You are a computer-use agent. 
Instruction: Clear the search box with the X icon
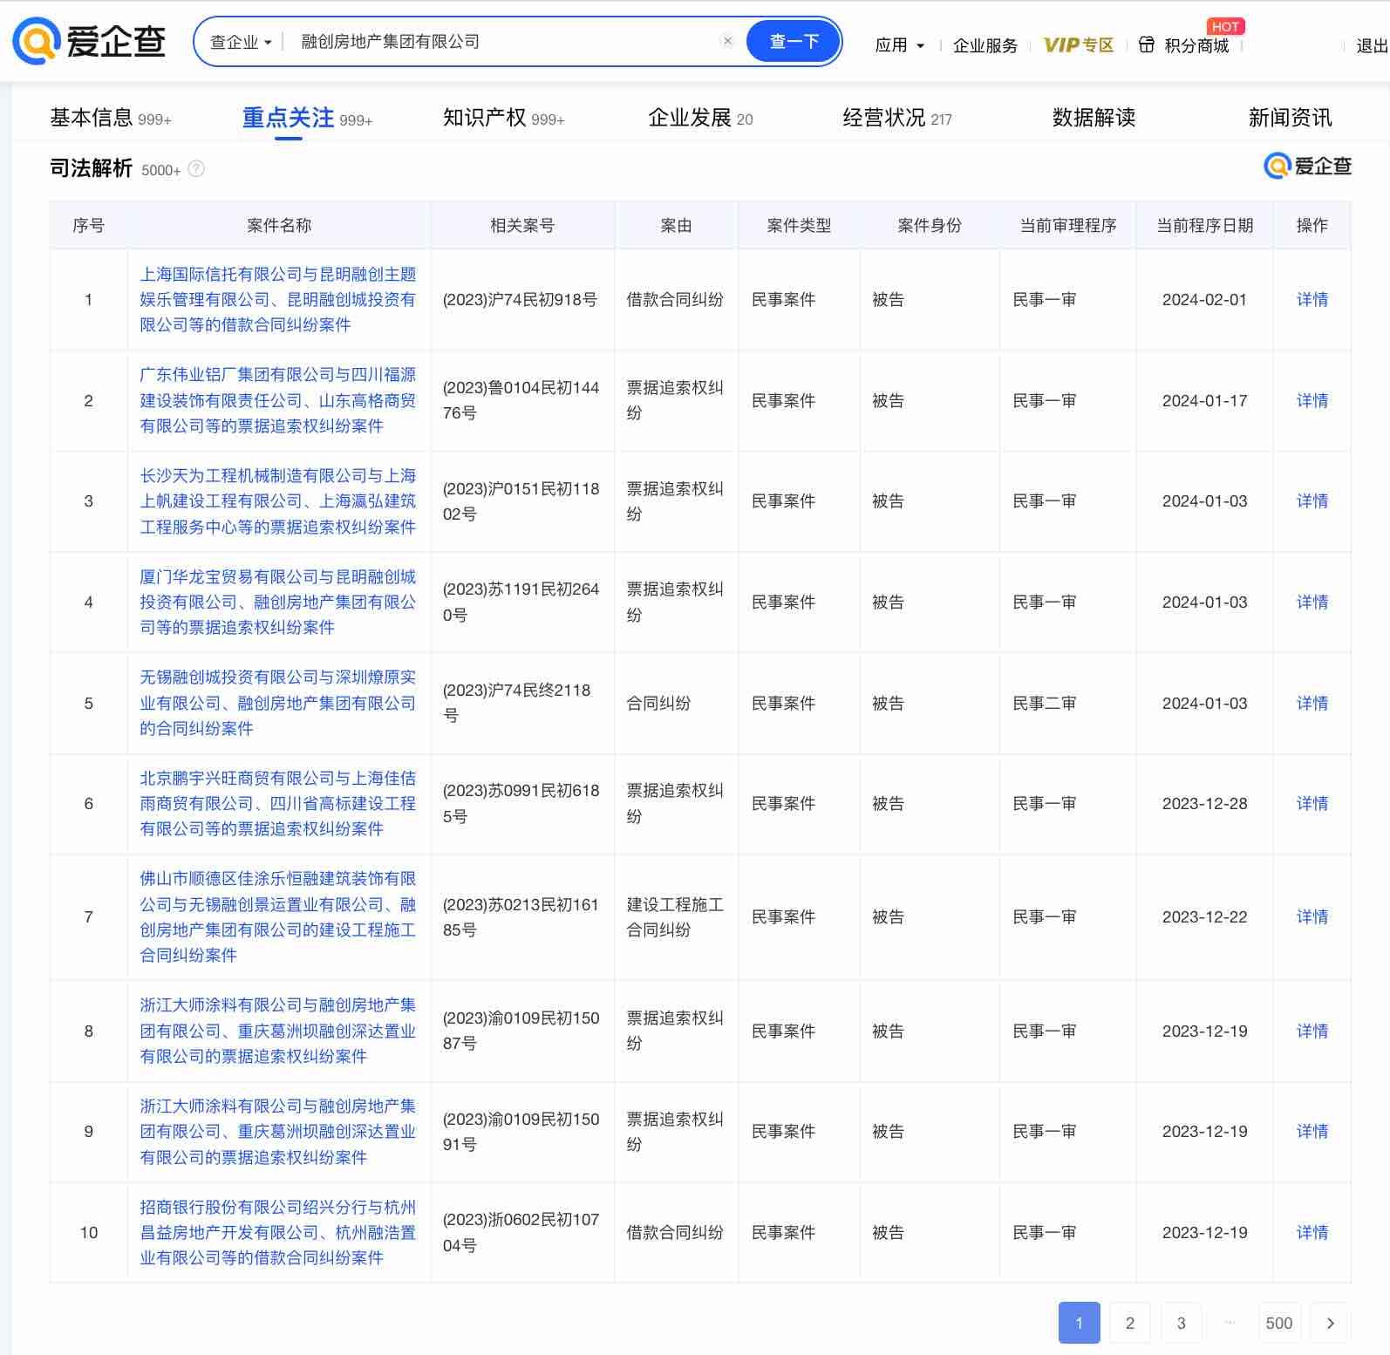[x=727, y=41]
